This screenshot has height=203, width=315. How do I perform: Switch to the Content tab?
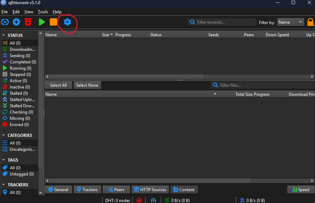[184, 189]
